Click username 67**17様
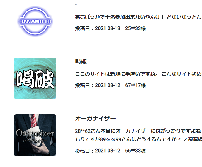Image resolution: width=202 pixels, height=167 pixels. pyautogui.click(x=135, y=85)
